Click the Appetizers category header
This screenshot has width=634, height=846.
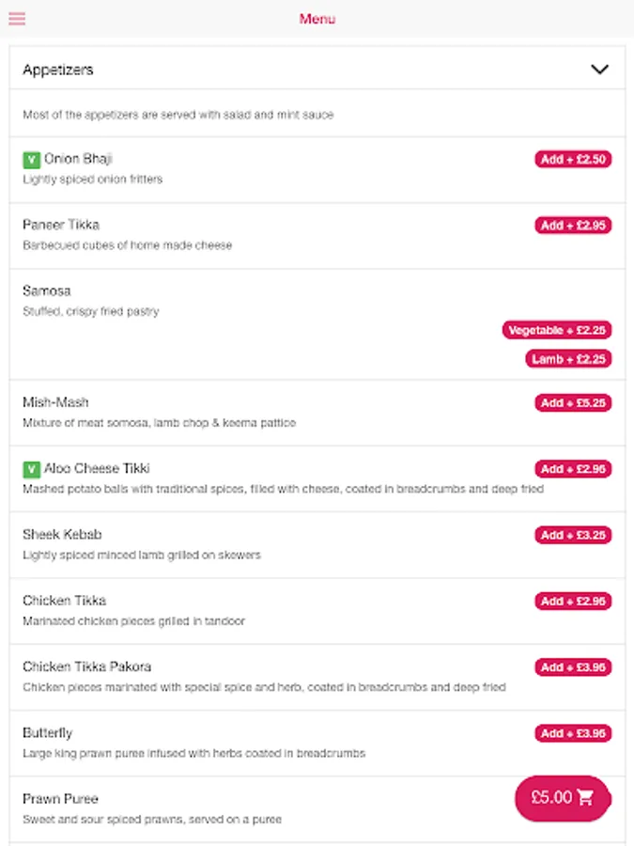(58, 70)
